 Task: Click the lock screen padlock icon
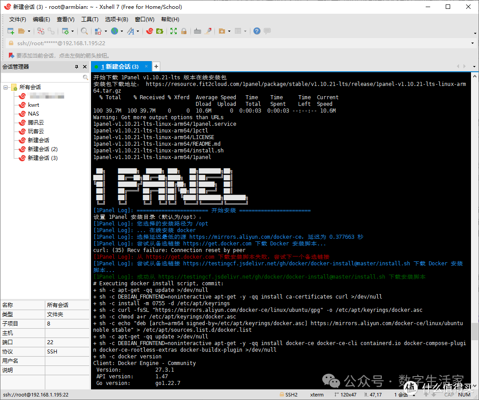pyautogui.click(x=183, y=31)
